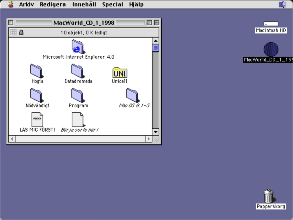Click the Hogia folder name text

[x=38, y=81]
